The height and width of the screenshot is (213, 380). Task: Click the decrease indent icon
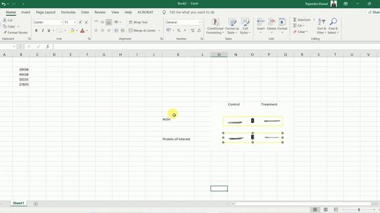click(116, 30)
